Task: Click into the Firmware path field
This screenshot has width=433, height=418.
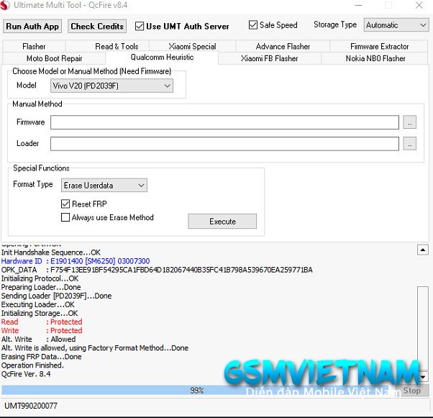Action: (x=224, y=122)
